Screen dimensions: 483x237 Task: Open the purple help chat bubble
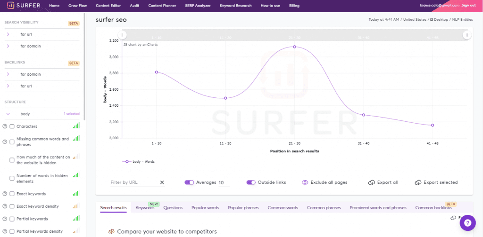(467, 223)
